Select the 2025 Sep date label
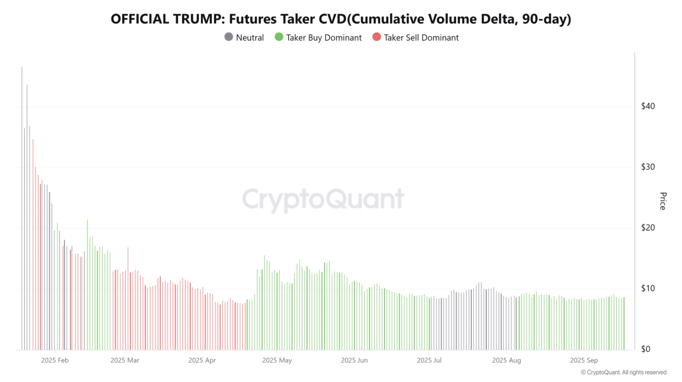Screen dimensions: 682x382 [584, 361]
